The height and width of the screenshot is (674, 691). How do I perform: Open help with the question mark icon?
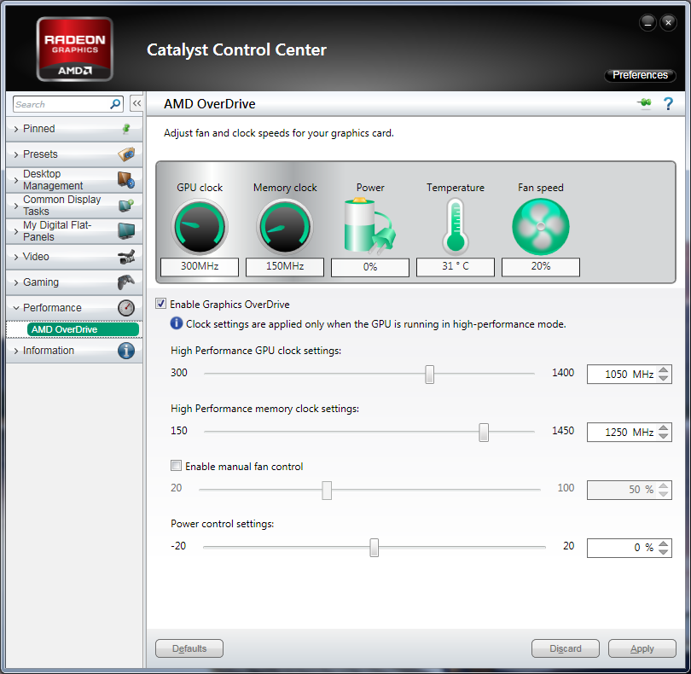point(668,103)
